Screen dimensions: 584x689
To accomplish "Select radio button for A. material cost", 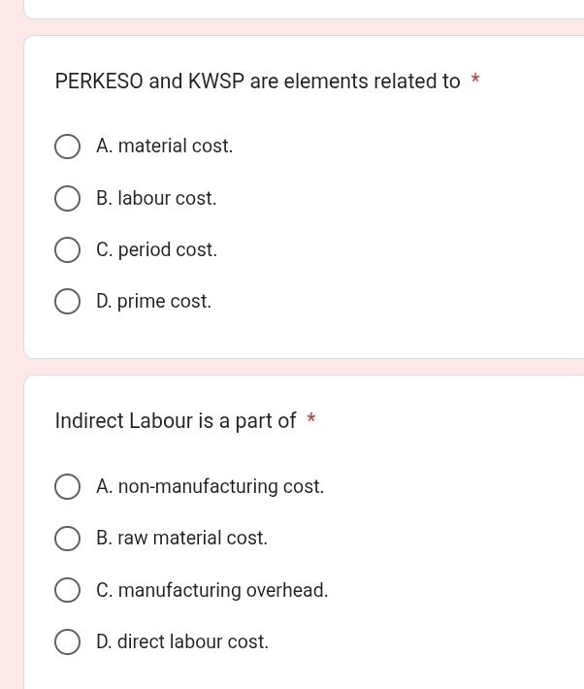I will point(67,147).
